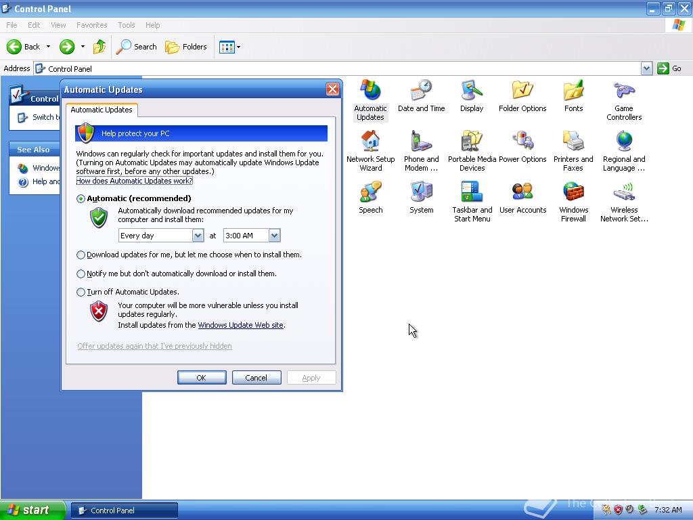This screenshot has width=693, height=520.
Task: Click the red security shield tray icon
Action: [x=618, y=510]
